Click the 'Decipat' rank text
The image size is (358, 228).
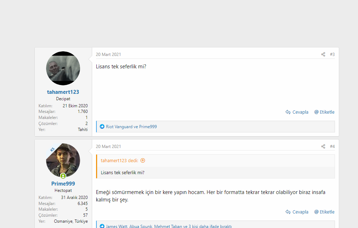click(63, 99)
